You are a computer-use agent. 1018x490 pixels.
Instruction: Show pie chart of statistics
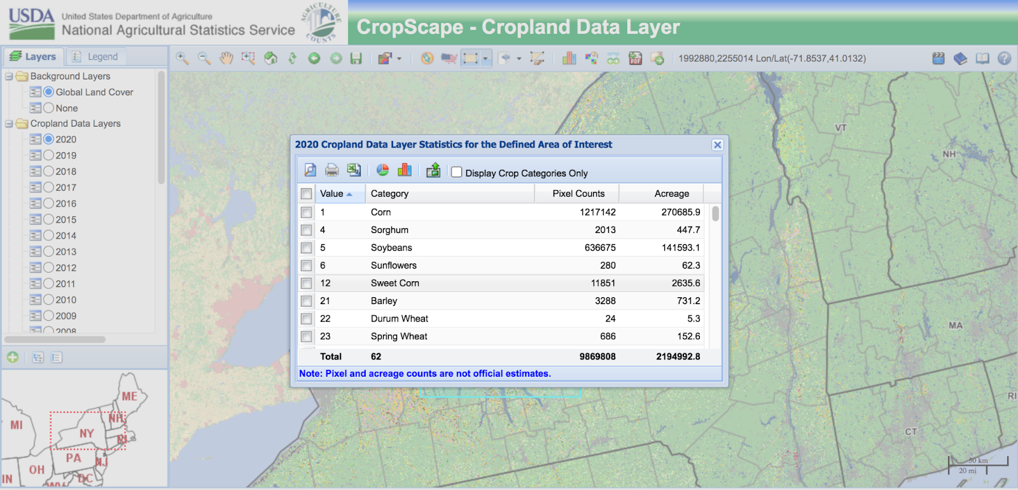[x=382, y=170]
